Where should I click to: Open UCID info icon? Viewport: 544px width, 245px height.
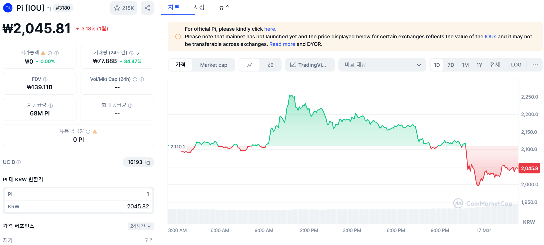click(x=19, y=162)
